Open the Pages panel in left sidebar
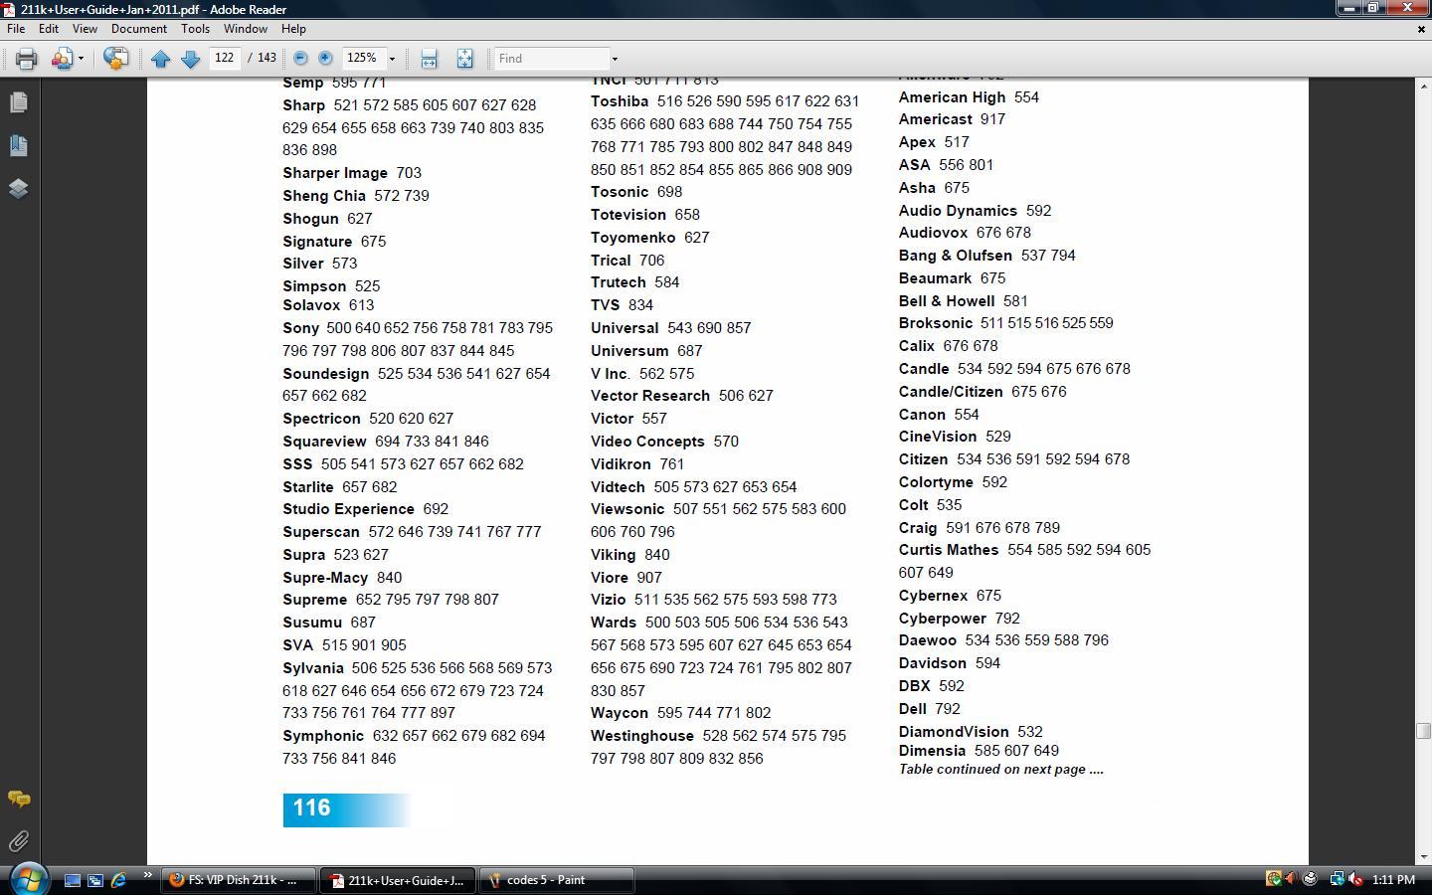The image size is (1432, 895). pos(18,102)
